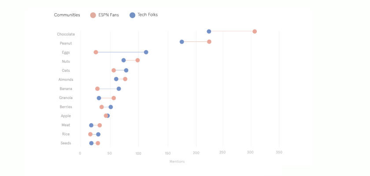The width and height of the screenshot is (370, 176).
Task: Toggle the ESPN Fans legend label
Action: (x=108, y=15)
